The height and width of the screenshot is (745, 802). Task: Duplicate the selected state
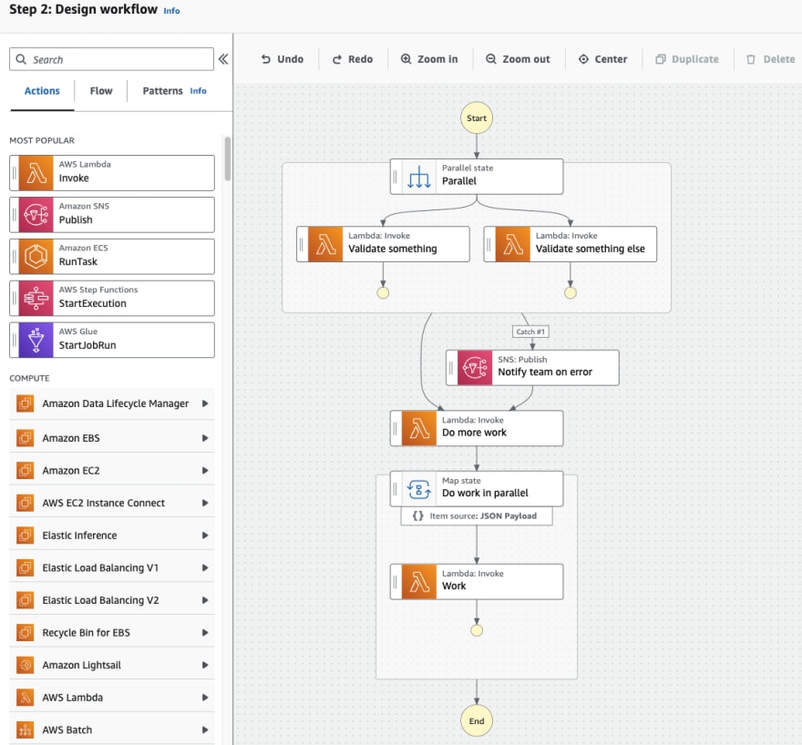[x=687, y=59]
